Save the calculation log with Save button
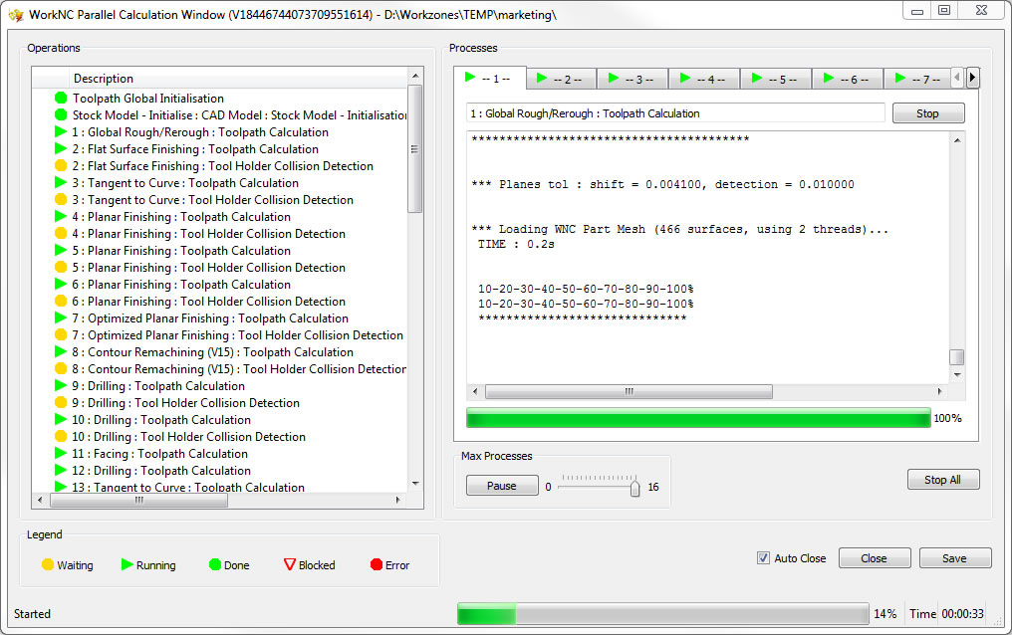The height and width of the screenshot is (635, 1012). click(x=954, y=558)
